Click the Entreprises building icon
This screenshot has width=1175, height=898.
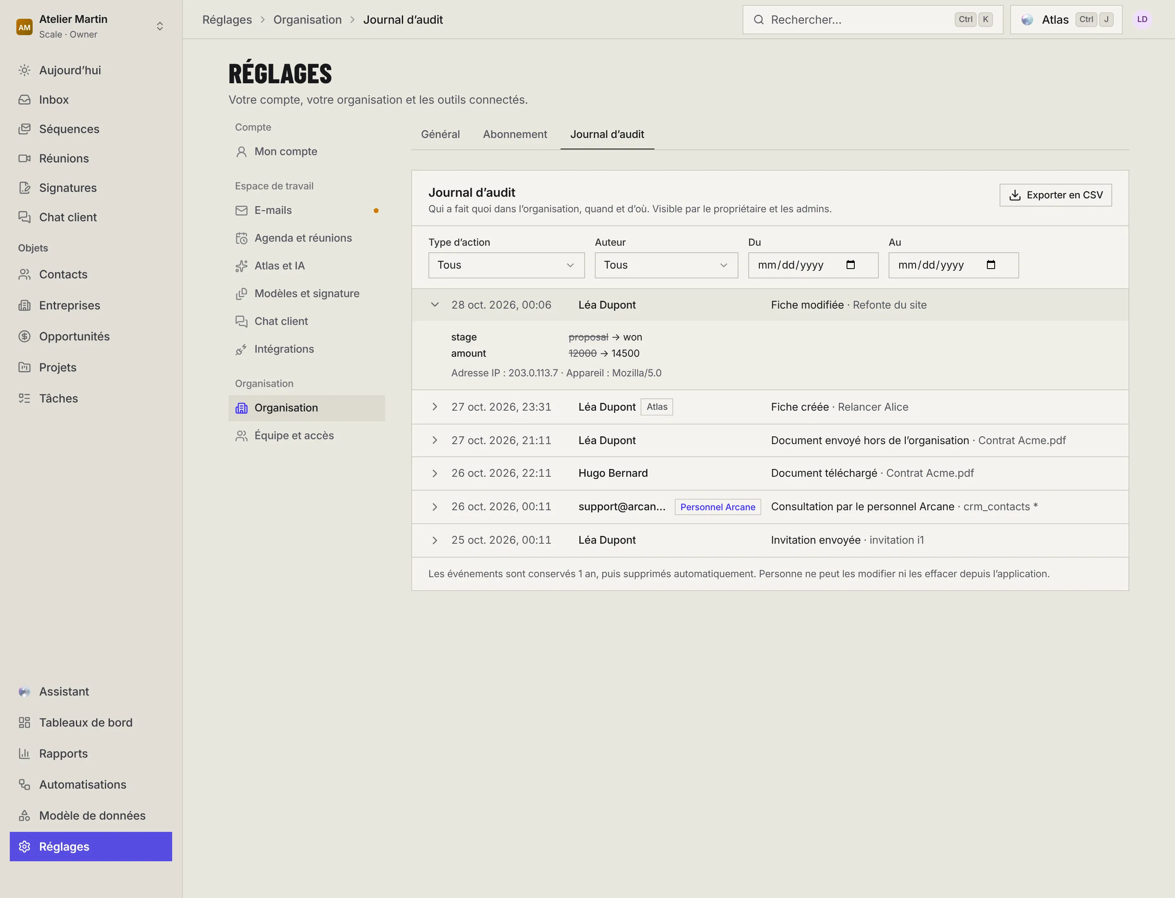pyautogui.click(x=24, y=305)
